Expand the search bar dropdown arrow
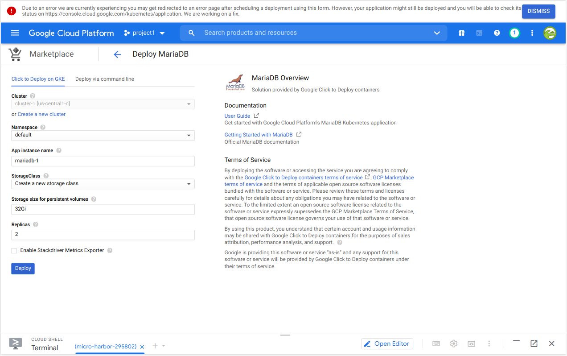The width and height of the screenshot is (567, 356). pyautogui.click(x=437, y=33)
